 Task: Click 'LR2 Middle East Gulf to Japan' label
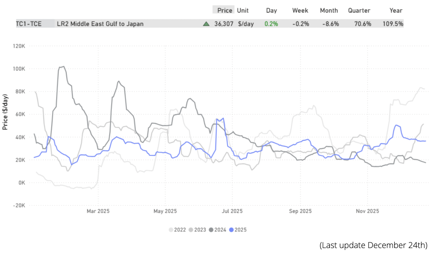pyautogui.click(x=100, y=24)
